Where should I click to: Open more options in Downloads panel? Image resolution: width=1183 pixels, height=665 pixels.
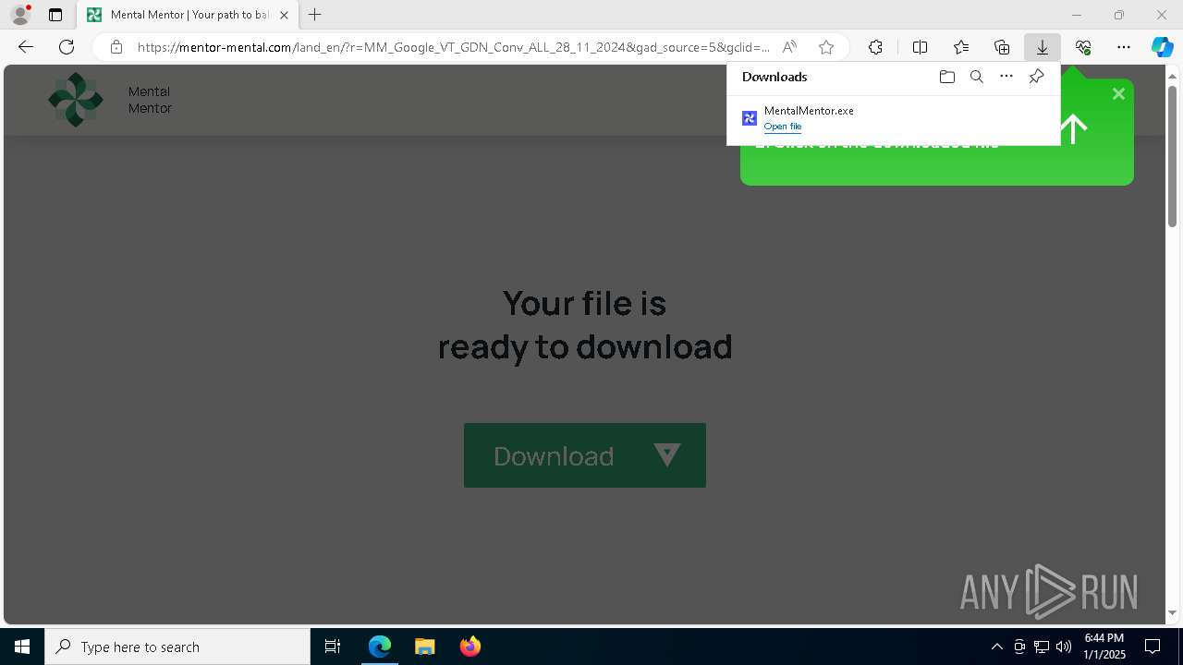(x=1006, y=77)
